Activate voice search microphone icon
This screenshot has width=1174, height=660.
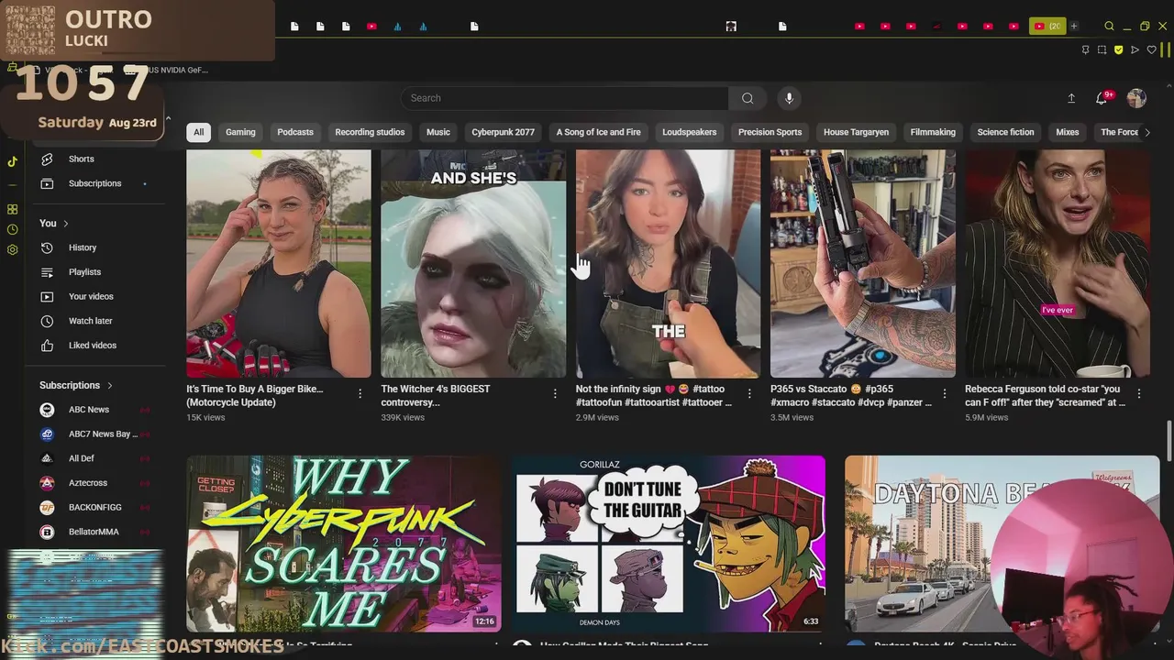click(789, 98)
